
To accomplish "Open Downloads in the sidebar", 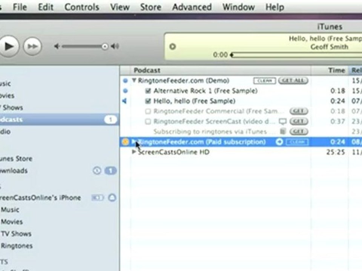I will click(x=14, y=171).
